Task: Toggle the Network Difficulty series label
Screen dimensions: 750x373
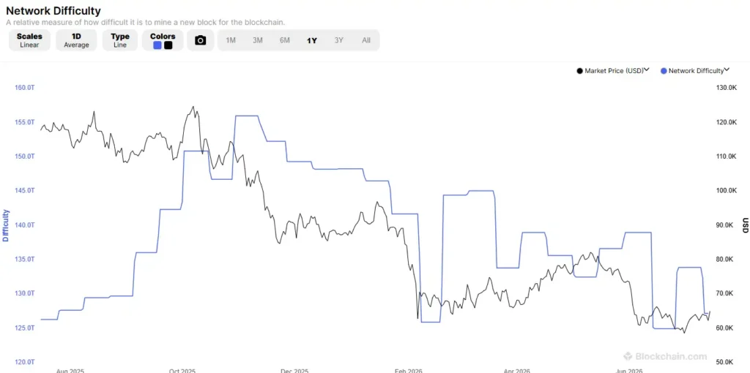Action: (x=696, y=71)
